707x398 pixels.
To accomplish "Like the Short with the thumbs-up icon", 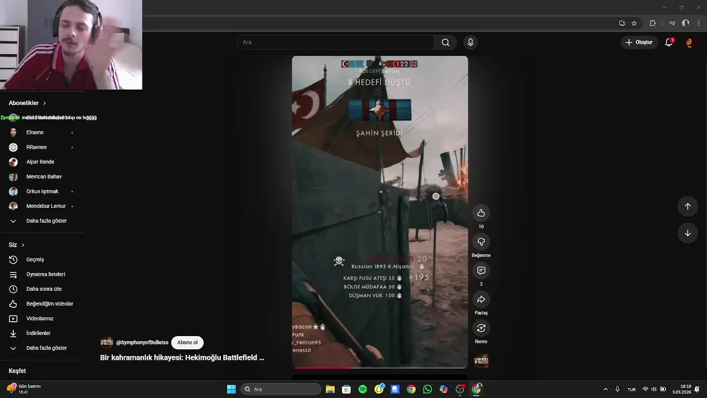I will click(481, 213).
